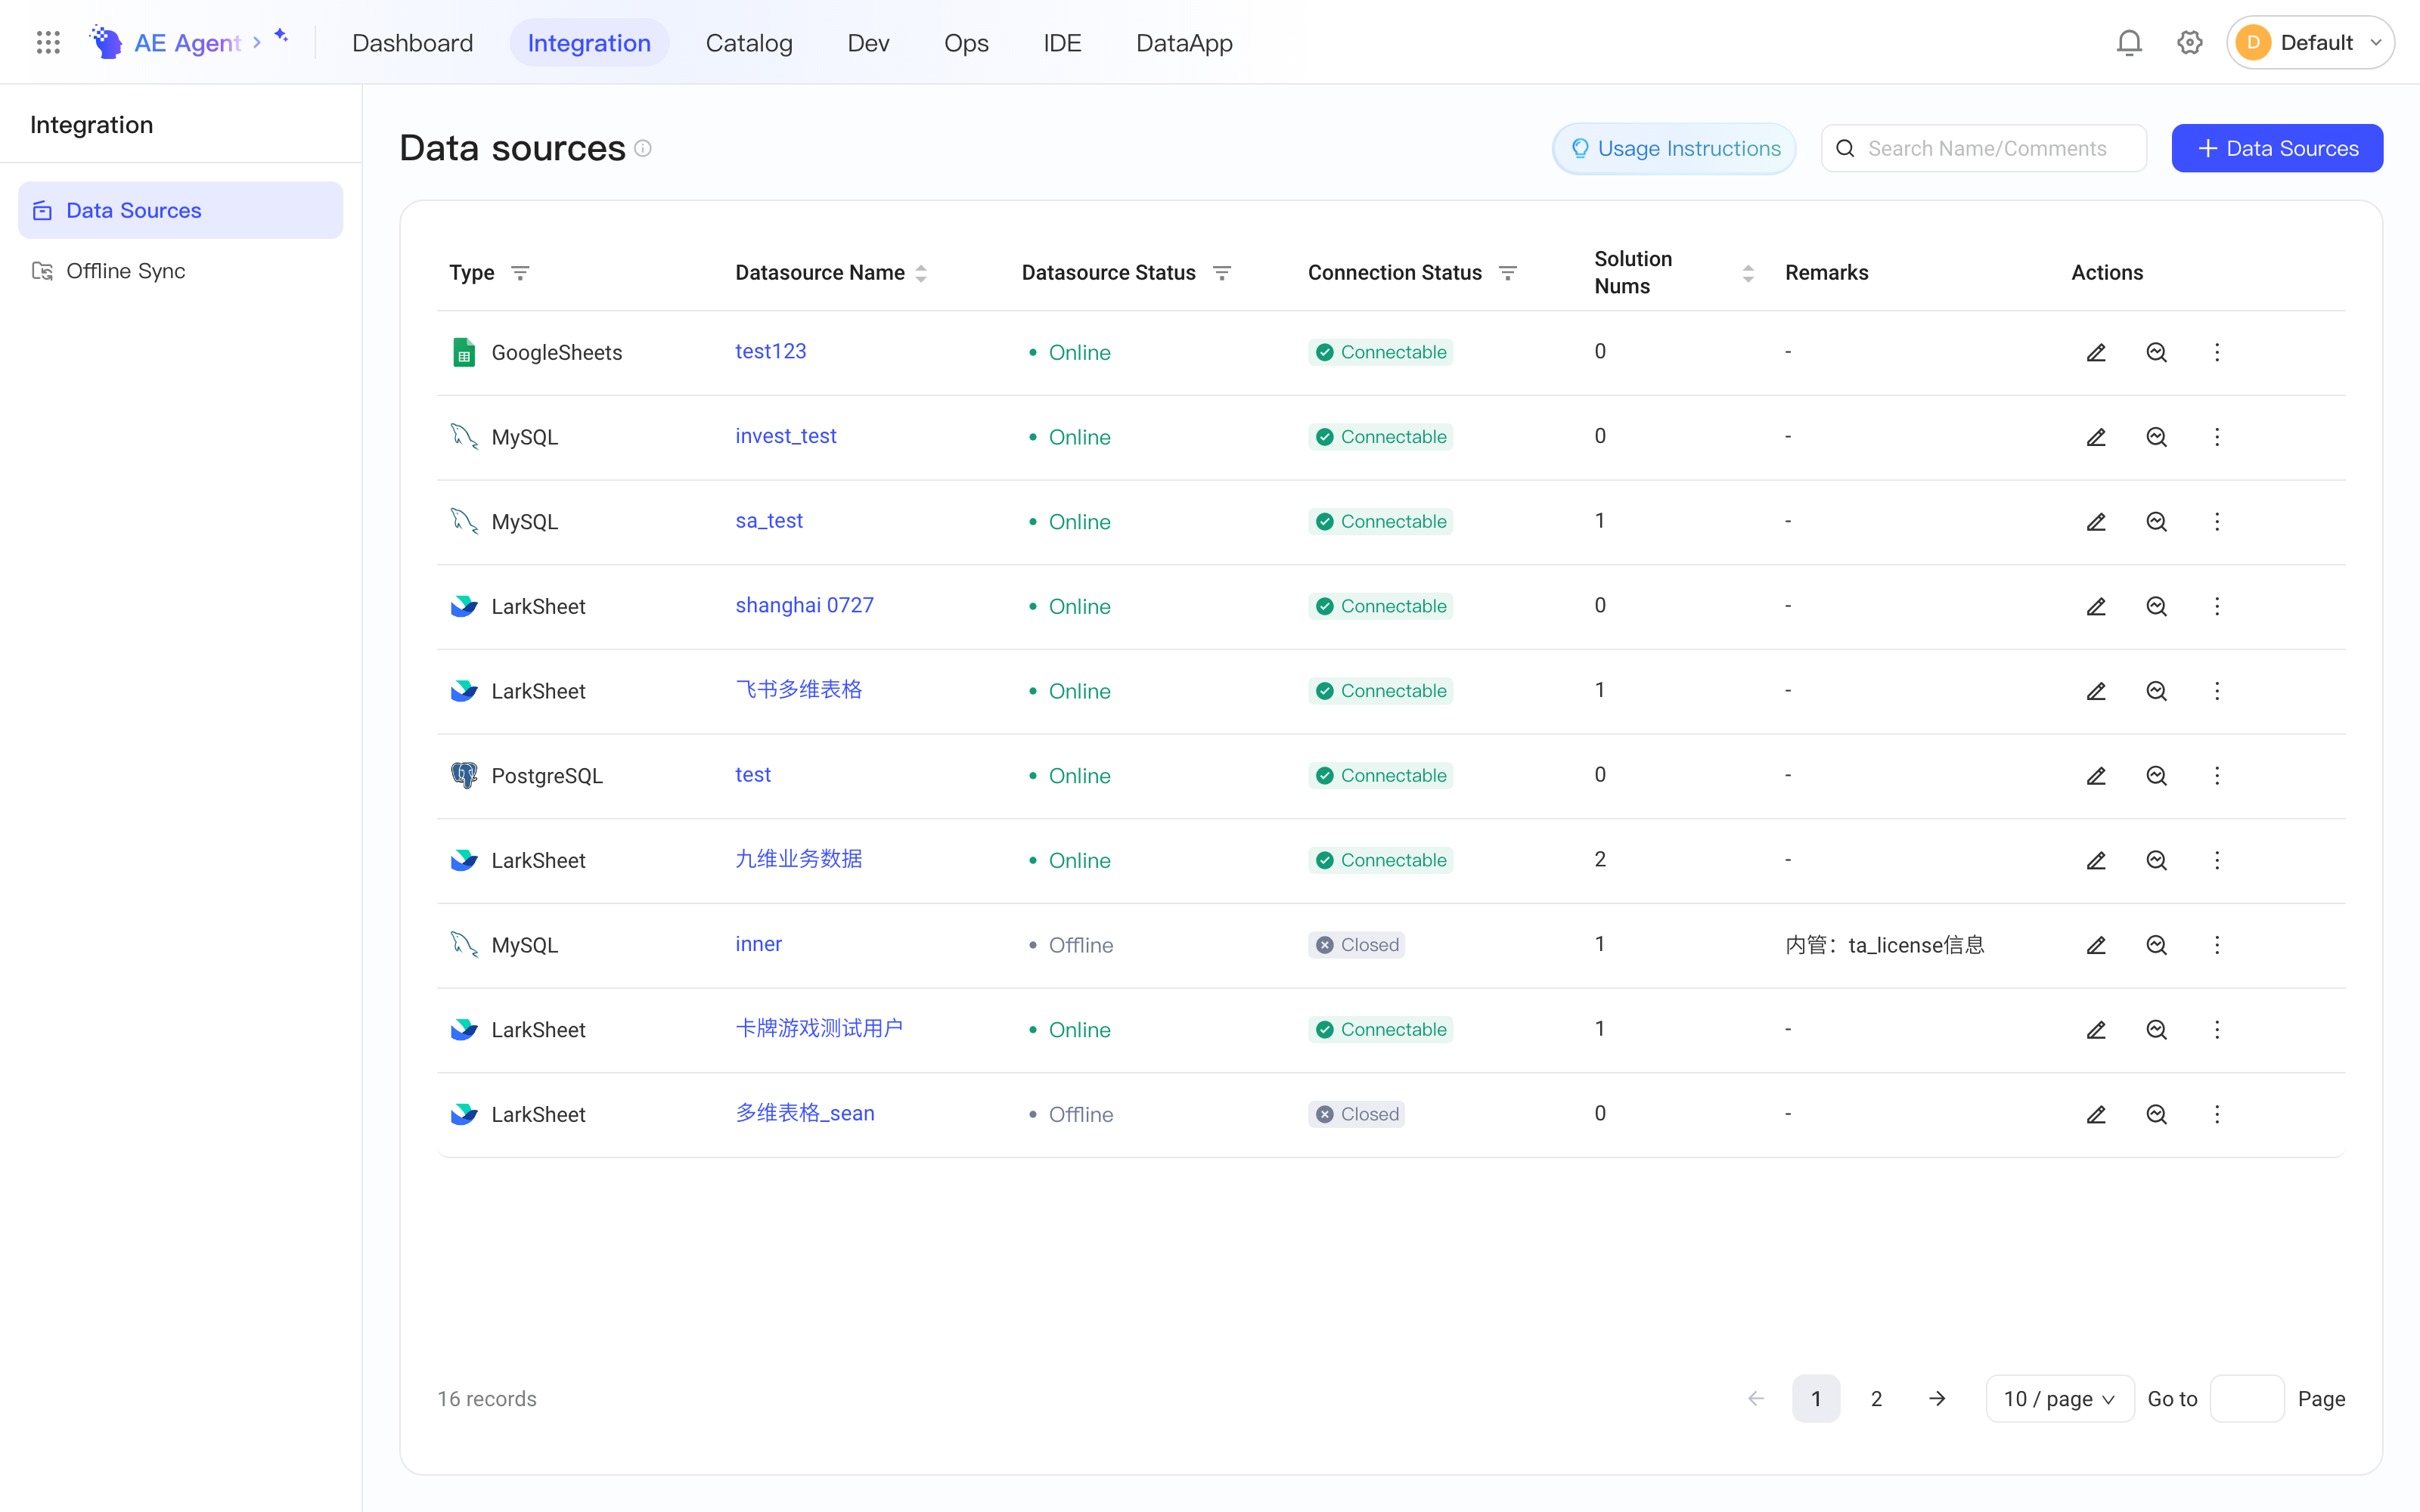Edit the 九维业务数据 datasource
This screenshot has width=2420, height=1512.
point(2096,860)
